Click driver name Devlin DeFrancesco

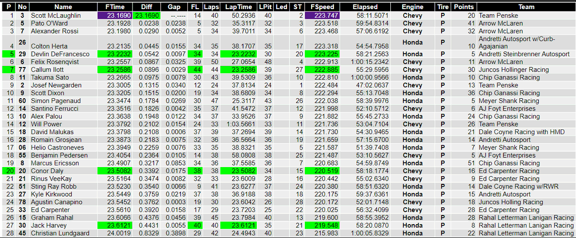pyautogui.click(x=60, y=54)
